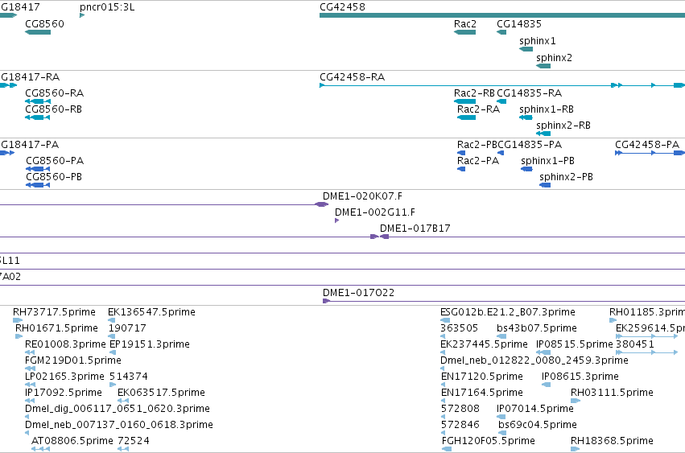Select the AT08806.5prime EST label
The width and height of the screenshot is (685, 453).
(x=72, y=441)
